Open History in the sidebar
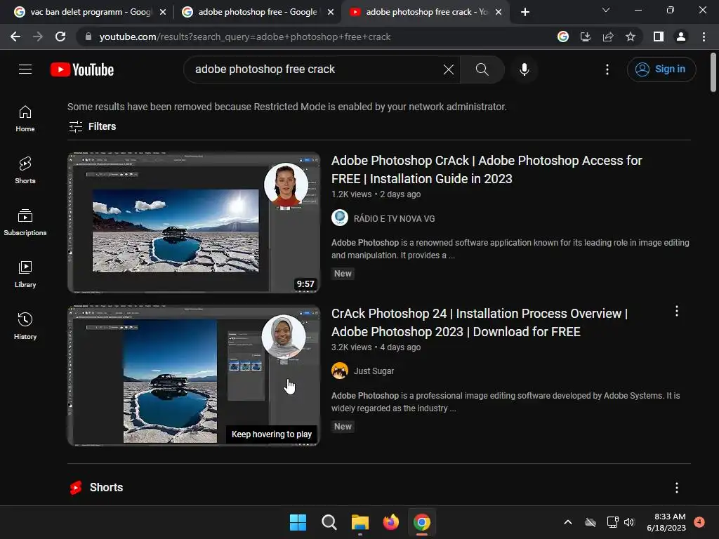This screenshot has height=539, width=719. (25, 326)
